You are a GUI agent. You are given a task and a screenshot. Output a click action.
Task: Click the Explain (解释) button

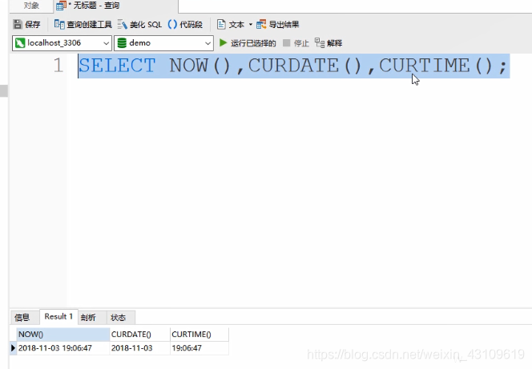tap(328, 43)
